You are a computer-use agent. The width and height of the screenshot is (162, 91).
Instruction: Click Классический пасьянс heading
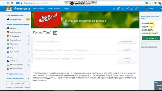point(15,15)
